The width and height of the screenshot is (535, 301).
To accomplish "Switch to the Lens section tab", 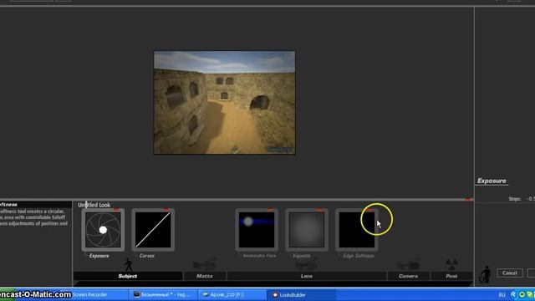I will click(307, 276).
